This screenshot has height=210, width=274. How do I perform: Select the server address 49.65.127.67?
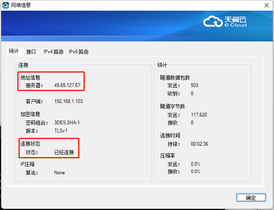click(67, 85)
